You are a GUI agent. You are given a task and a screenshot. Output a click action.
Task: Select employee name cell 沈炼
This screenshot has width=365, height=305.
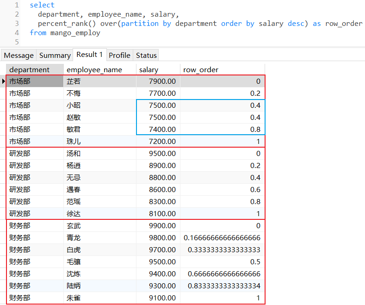coord(100,274)
